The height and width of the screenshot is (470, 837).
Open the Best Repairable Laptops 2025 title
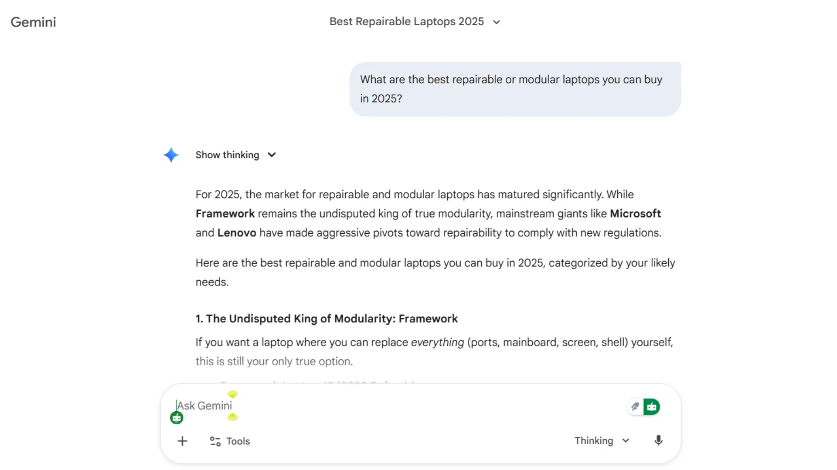click(x=406, y=22)
